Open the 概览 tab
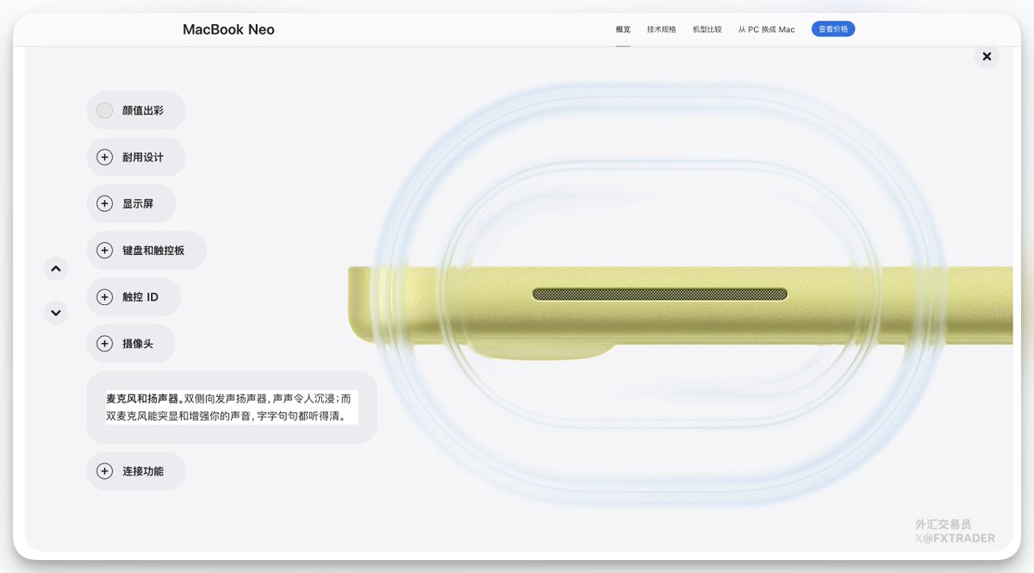 pyautogui.click(x=623, y=29)
